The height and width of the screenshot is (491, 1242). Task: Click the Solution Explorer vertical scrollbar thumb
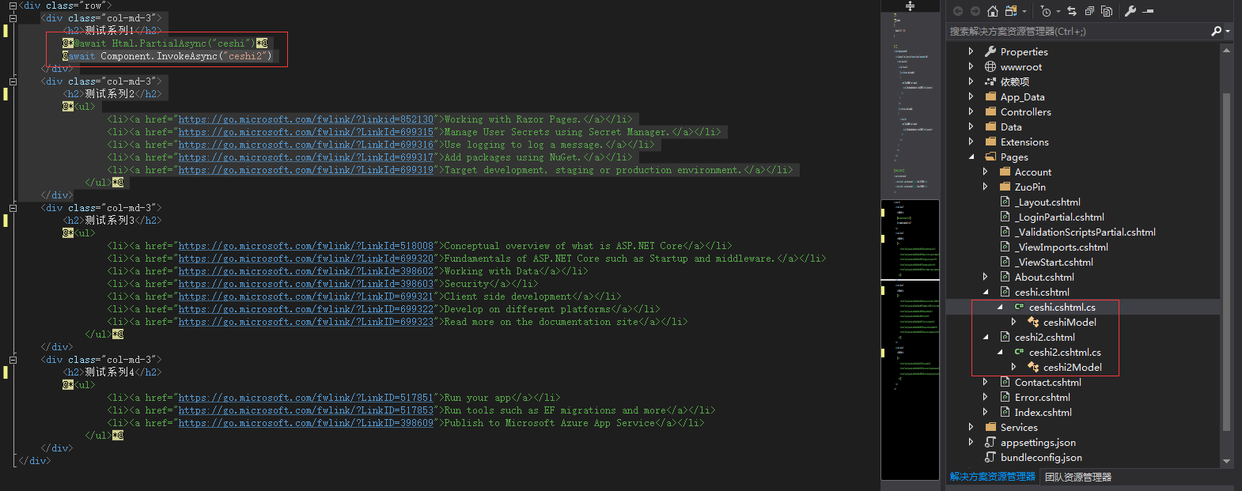[1226, 261]
